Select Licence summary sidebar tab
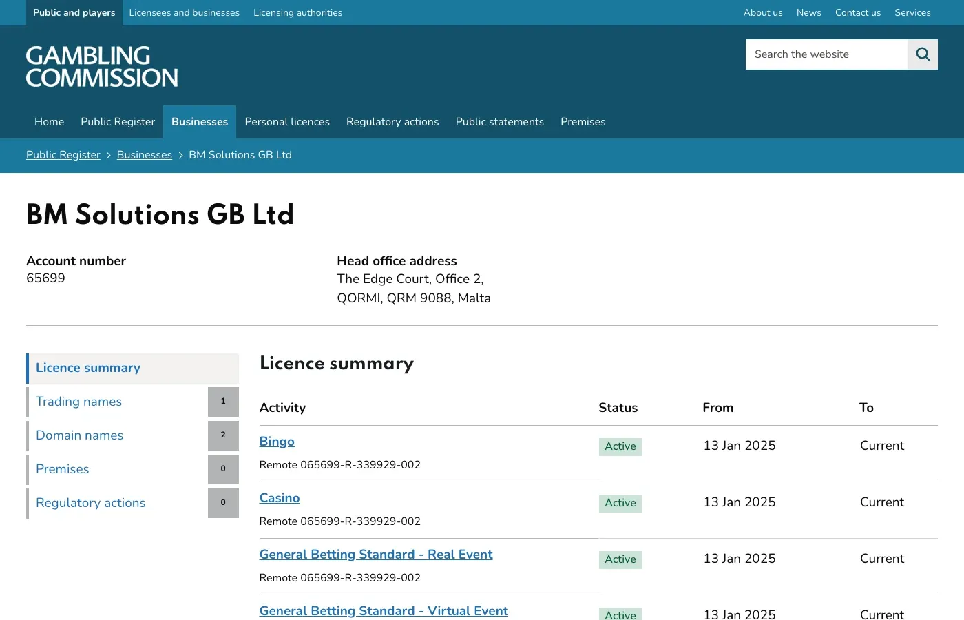Image resolution: width=964 pixels, height=620 pixels. (x=132, y=369)
